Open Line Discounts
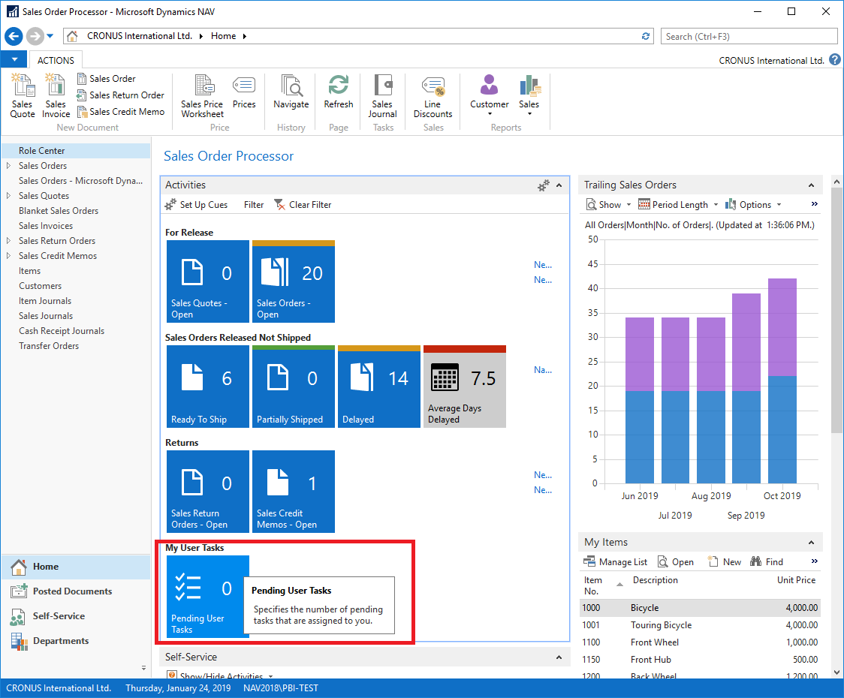844x698 pixels. (x=433, y=96)
